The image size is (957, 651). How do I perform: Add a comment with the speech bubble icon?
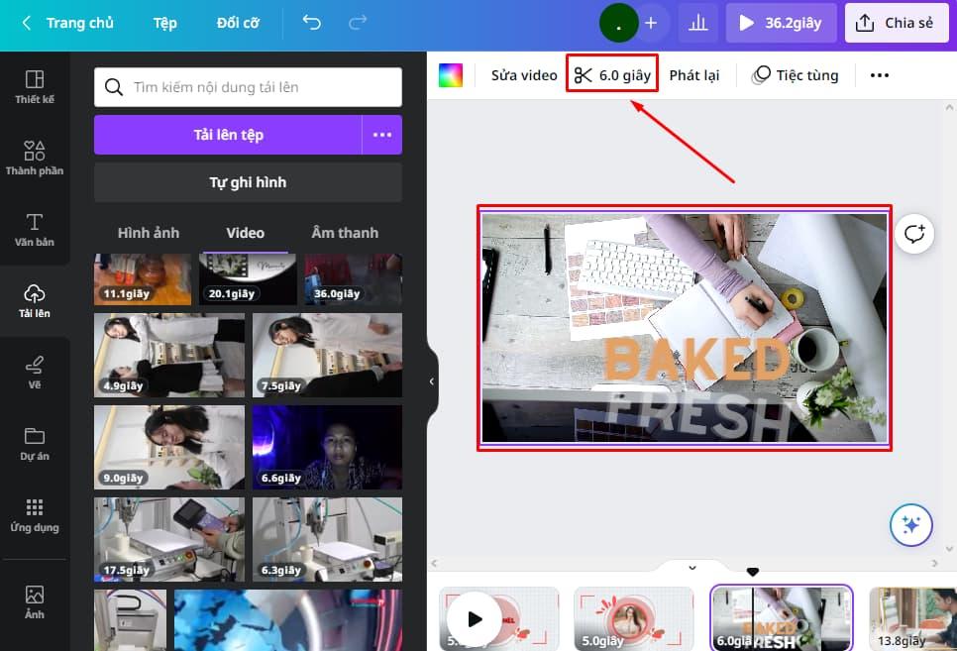(914, 234)
